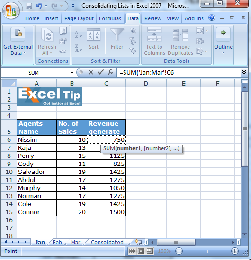Click Sort A to Z icon
Screen dimensions: 251x260
[79, 35]
